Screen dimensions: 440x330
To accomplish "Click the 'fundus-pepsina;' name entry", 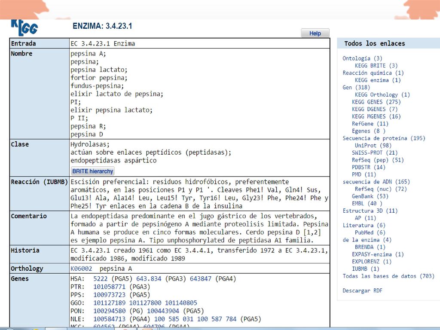I will tap(97, 86).
